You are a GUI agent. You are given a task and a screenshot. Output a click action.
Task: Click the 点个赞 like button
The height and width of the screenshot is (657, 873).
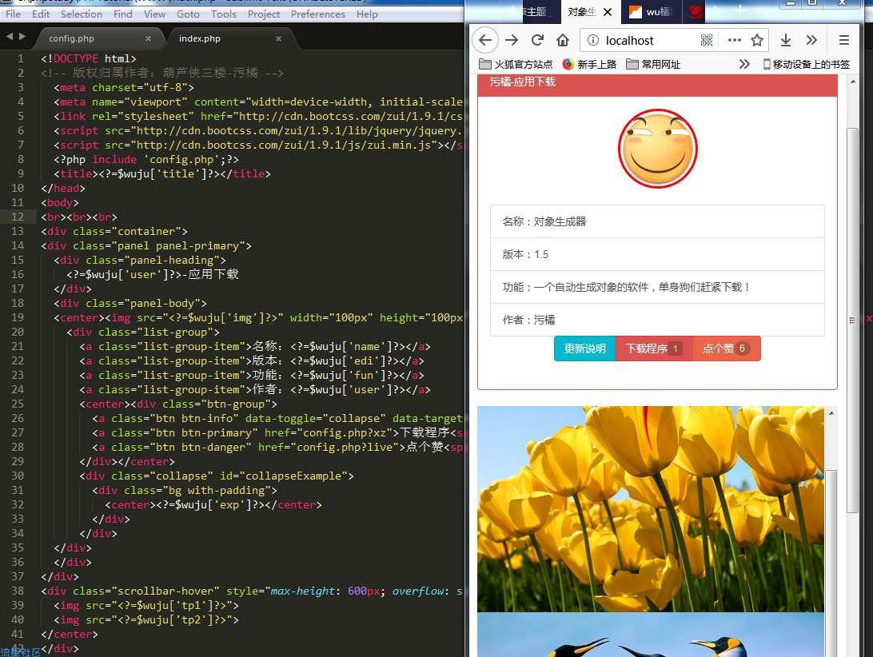[727, 348]
